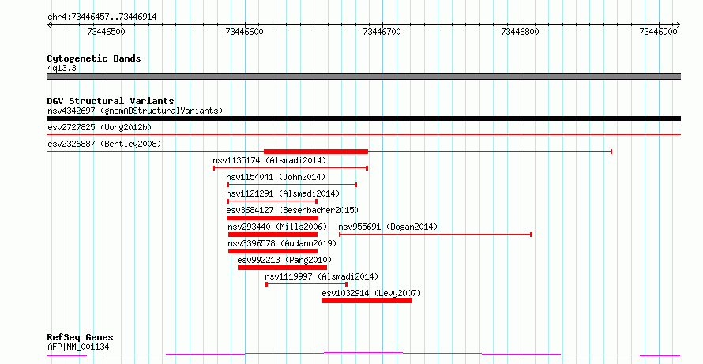Image resolution: width=703 pixels, height=364 pixels.
Task: Select the 4q13.3 band label
Action: [x=62, y=69]
